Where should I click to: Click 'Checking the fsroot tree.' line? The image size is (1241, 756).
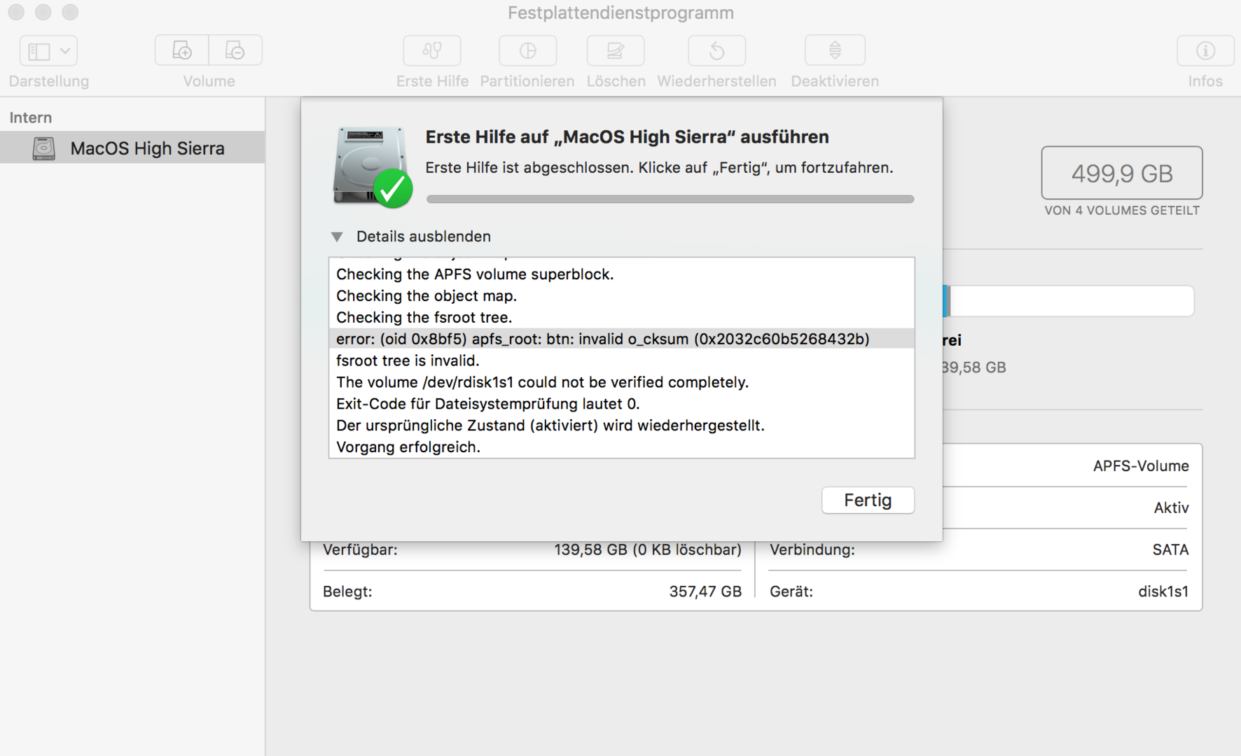pos(424,318)
